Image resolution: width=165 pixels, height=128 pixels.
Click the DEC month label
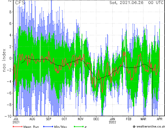(96, 119)
